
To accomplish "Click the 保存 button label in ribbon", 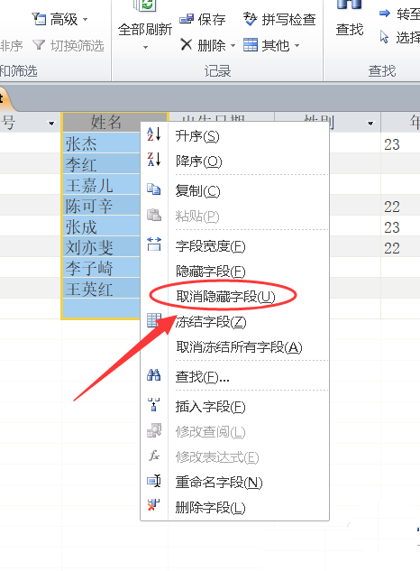I will click(x=212, y=19).
